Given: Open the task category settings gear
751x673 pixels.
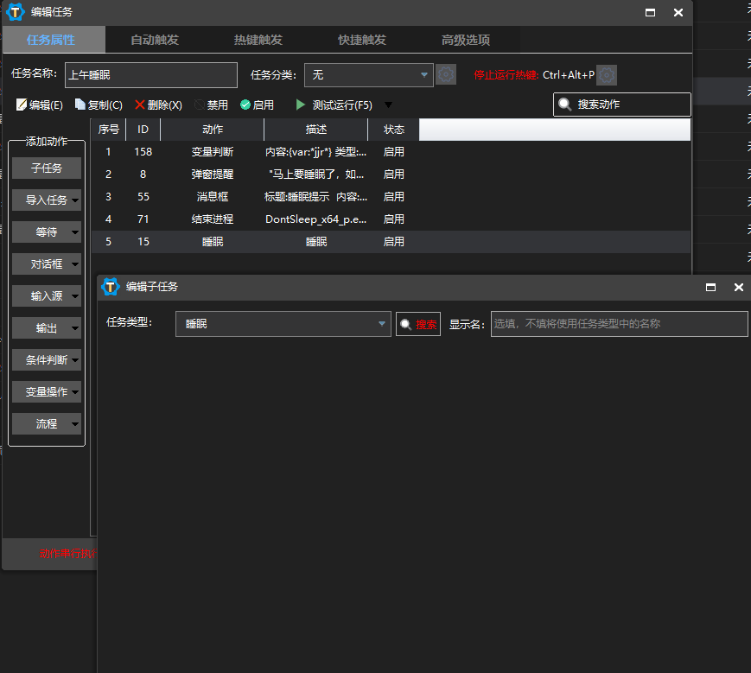Looking at the screenshot, I should 446,75.
